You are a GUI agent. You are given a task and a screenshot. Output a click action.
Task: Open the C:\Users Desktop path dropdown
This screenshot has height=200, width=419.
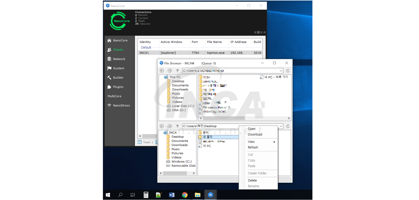281,126
